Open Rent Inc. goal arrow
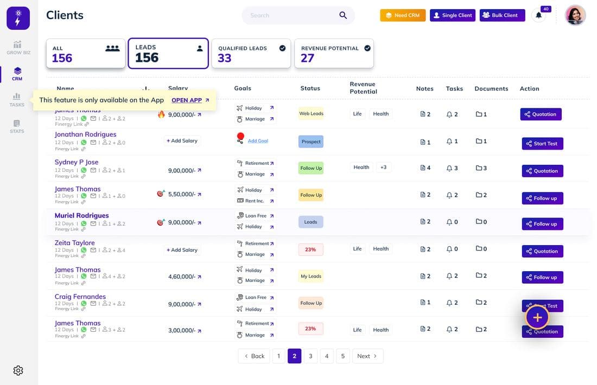The width and height of the screenshot is (597, 385). [x=272, y=201]
